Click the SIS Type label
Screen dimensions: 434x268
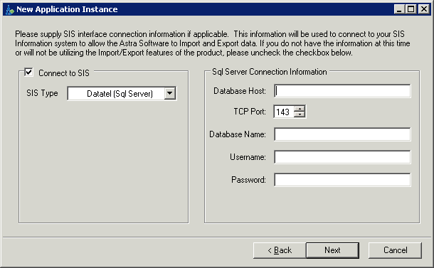coord(42,93)
